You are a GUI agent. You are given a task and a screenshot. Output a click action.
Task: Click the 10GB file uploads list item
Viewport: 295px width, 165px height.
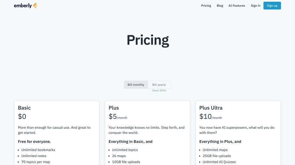point(126,162)
